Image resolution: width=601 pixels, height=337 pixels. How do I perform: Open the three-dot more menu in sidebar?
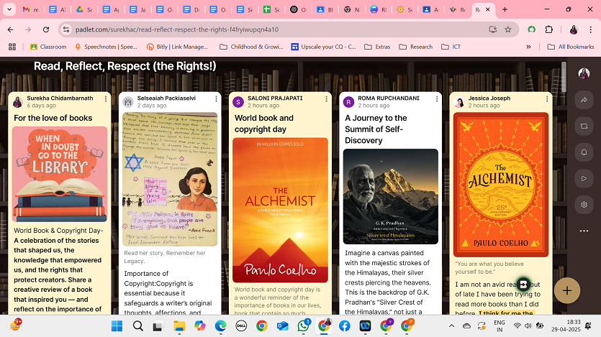(583, 231)
